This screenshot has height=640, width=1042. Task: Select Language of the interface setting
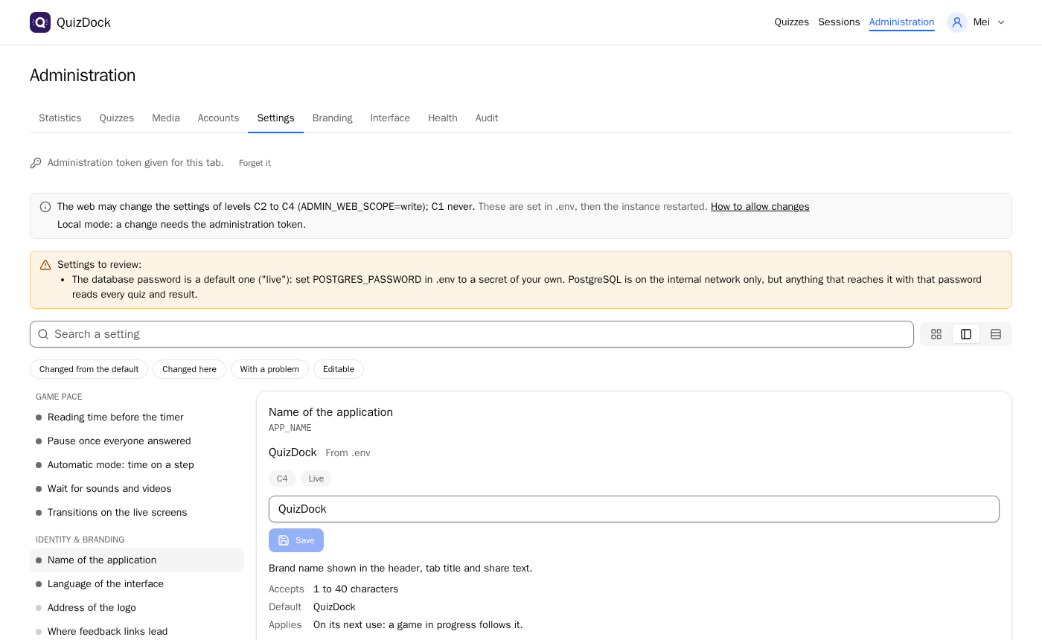click(137, 584)
